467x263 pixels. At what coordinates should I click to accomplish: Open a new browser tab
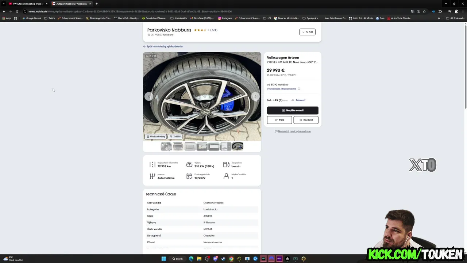97,4
